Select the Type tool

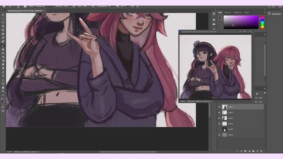pyautogui.click(x=3, y=76)
